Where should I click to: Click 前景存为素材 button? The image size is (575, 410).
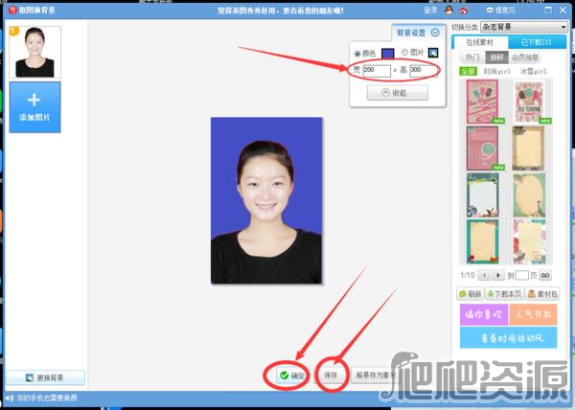click(x=374, y=376)
